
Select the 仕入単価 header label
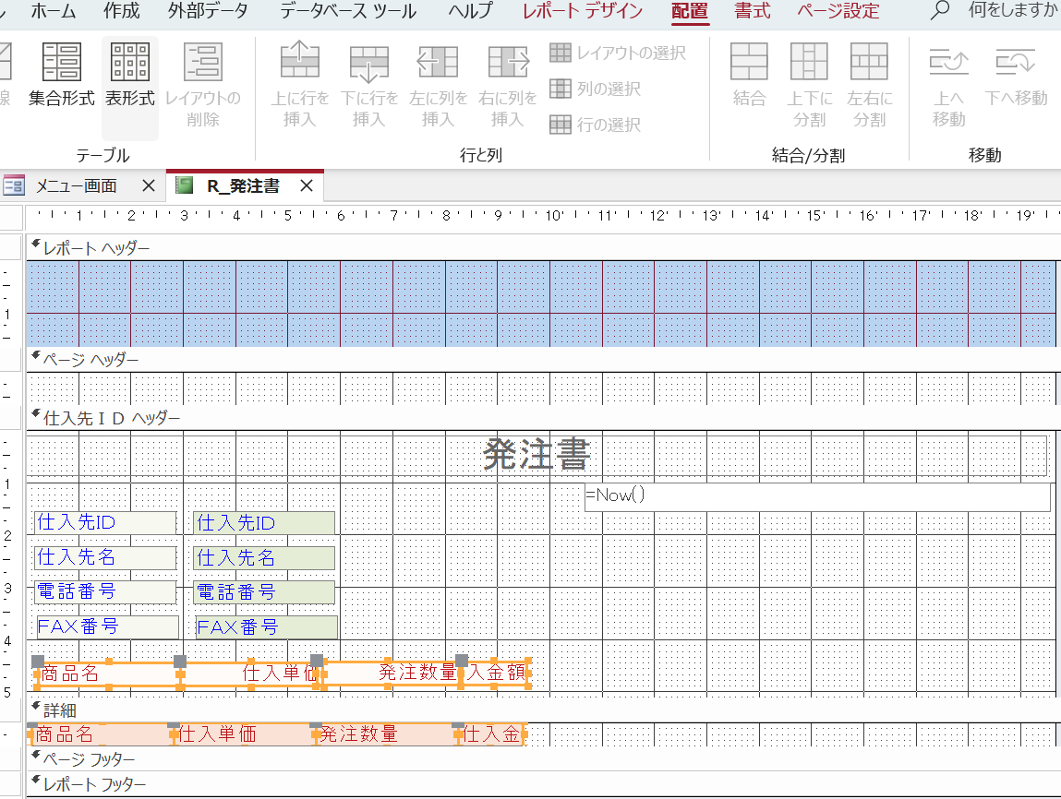pos(249,674)
